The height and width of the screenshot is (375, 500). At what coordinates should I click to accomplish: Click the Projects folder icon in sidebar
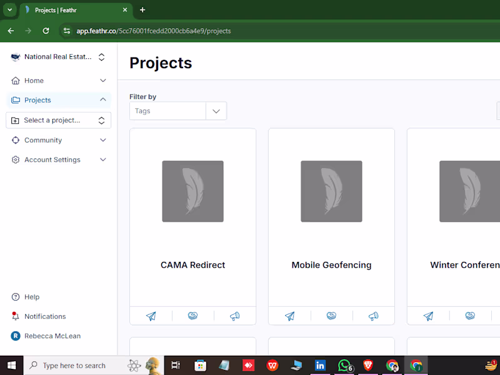(15, 100)
